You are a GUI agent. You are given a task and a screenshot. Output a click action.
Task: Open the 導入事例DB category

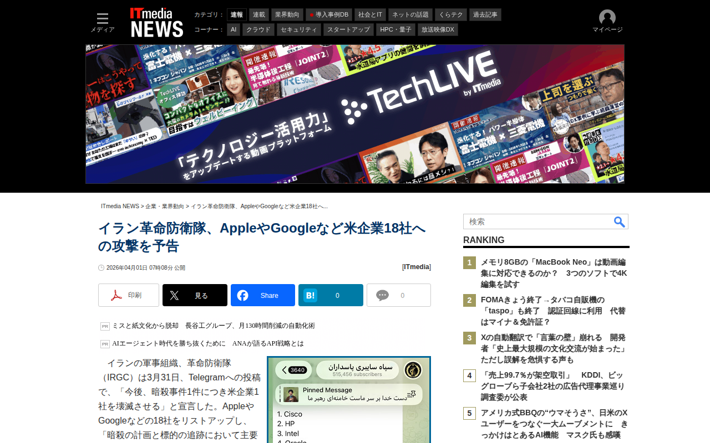tap(329, 14)
